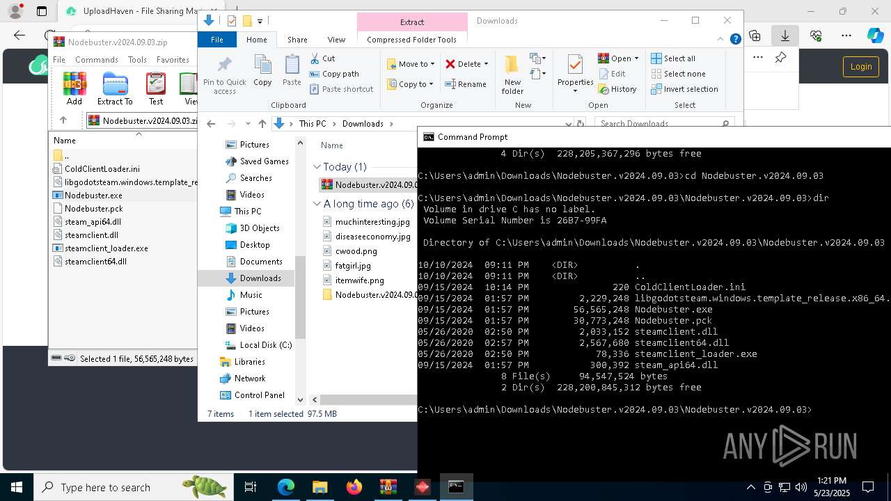Select Nodebuster.exe in WinRAR list
The height and width of the screenshot is (501, 891).
93,196
